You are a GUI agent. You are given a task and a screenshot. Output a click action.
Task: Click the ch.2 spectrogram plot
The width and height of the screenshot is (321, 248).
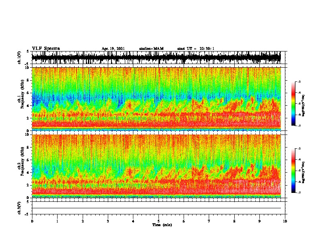[x=156, y=166]
